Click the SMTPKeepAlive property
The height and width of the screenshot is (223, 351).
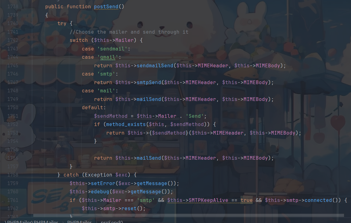208,200
